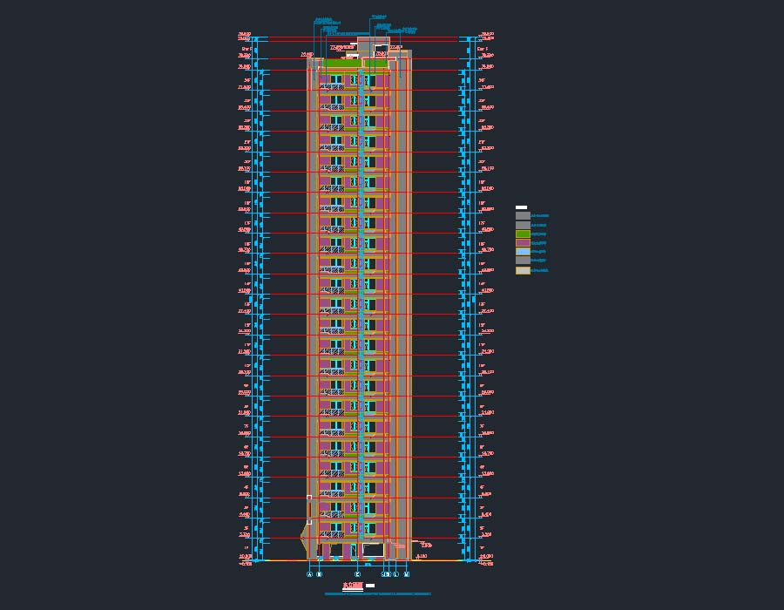This screenshot has width=784, height=610.
Task: Select grid axis bubble A
Action: click(309, 574)
